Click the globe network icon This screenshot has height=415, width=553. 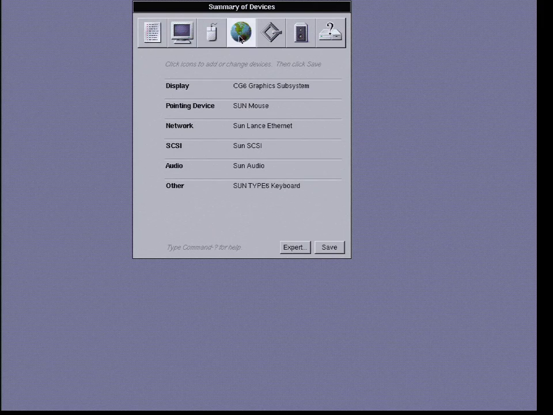click(x=241, y=33)
